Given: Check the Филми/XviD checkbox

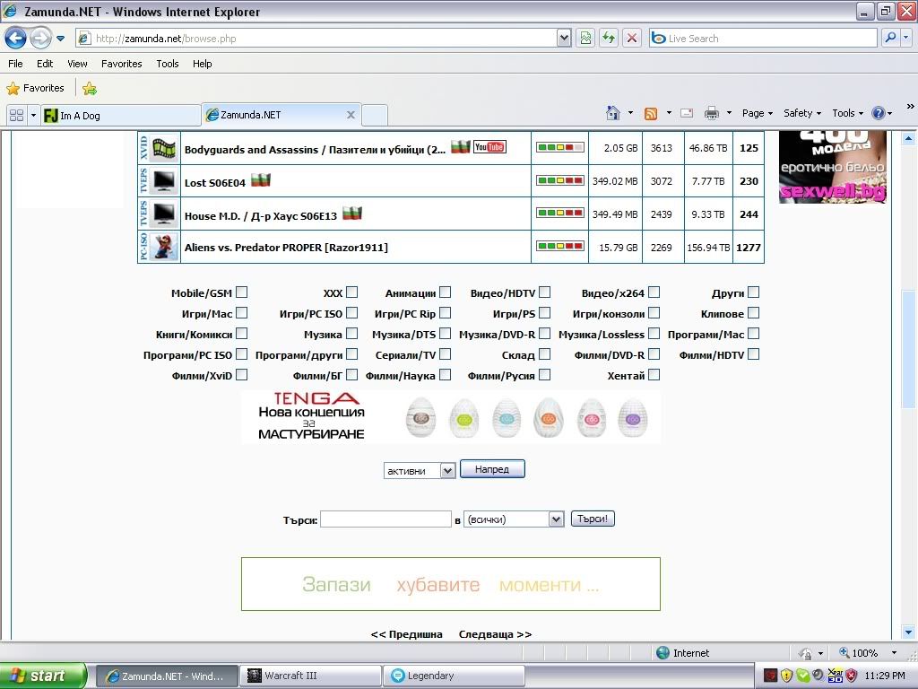Looking at the screenshot, I should [242, 374].
